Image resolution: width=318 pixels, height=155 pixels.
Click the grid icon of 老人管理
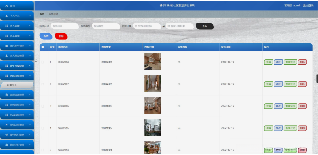pyautogui.click(x=6, y=26)
